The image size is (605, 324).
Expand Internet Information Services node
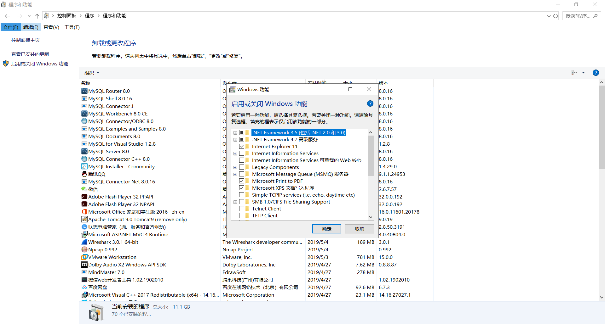(235, 154)
